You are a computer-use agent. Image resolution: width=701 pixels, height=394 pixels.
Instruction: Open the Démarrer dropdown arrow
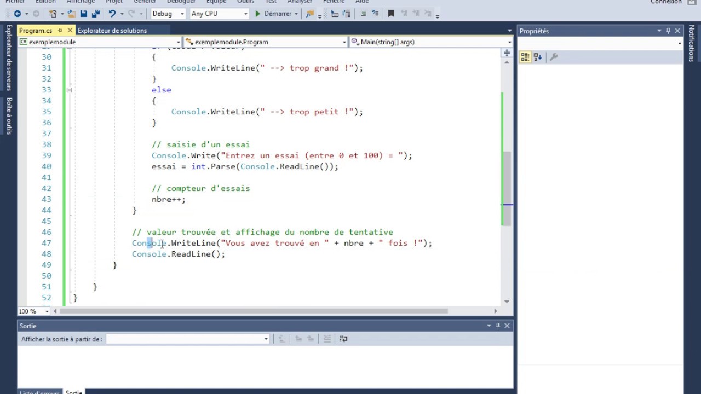(296, 14)
